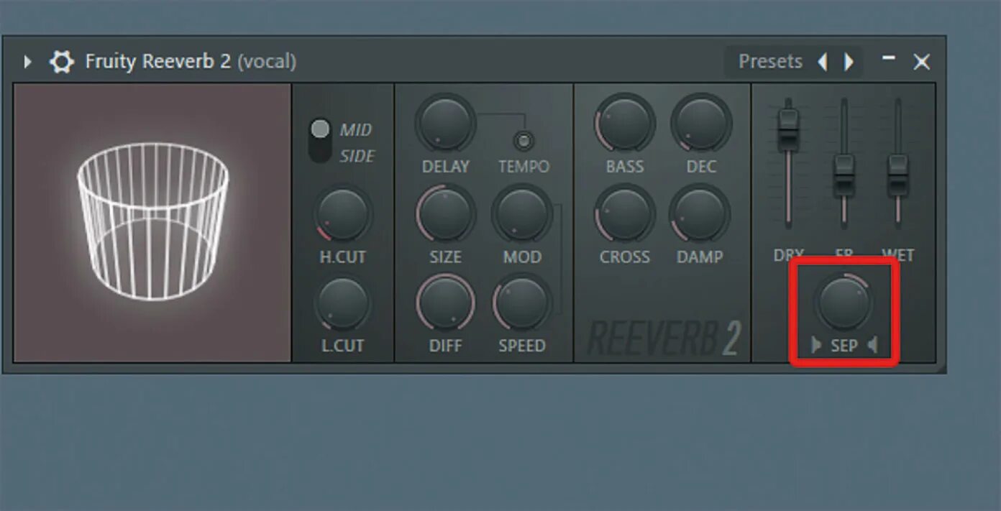Click the CROSS knob
Image resolution: width=1001 pixels, height=511 pixels.
[624, 213]
